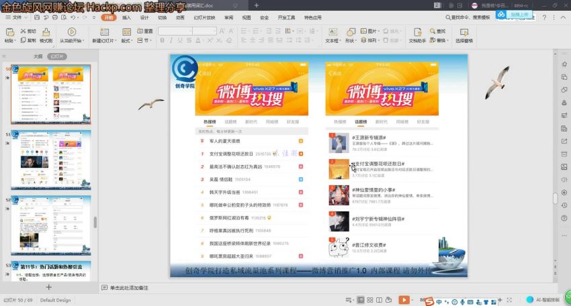This screenshot has width=571, height=306.
Task: Click the Undo arrow icon
Action: 73,17
